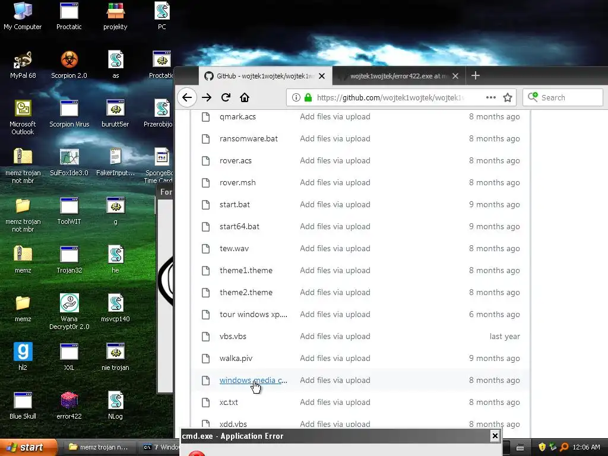Close cmd.exe Application Error dialog
The image size is (608, 456).
(x=495, y=436)
